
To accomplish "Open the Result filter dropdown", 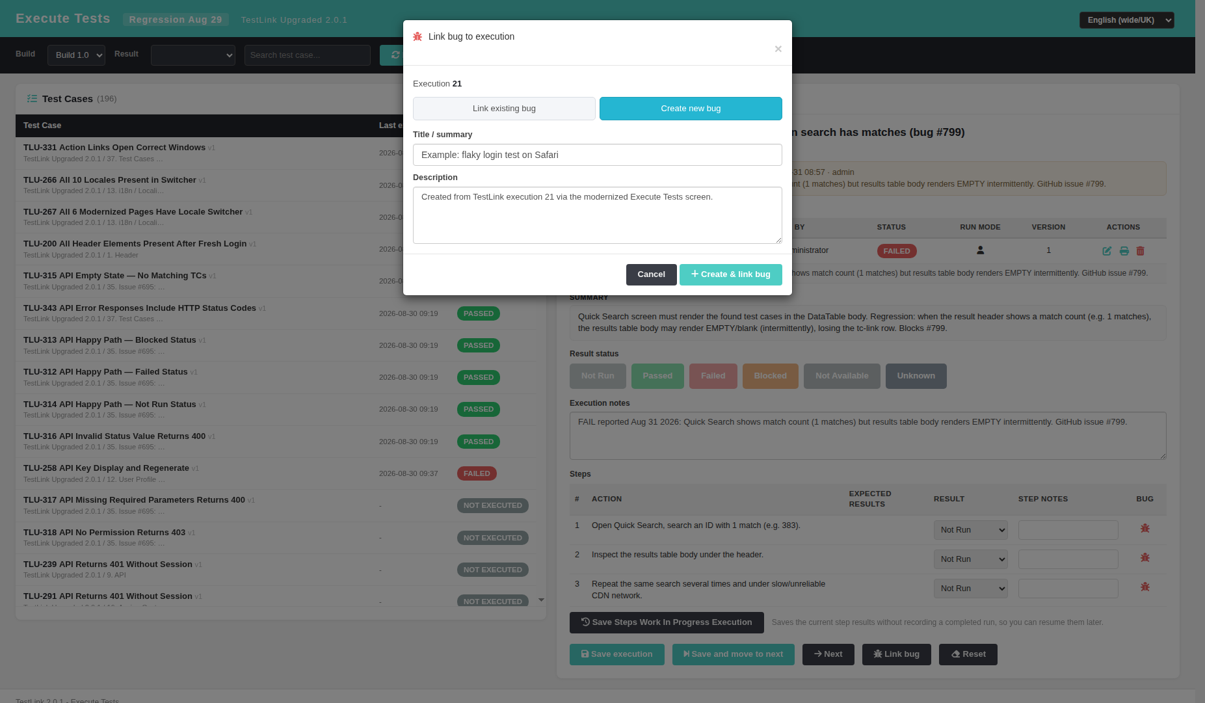I will click(193, 55).
